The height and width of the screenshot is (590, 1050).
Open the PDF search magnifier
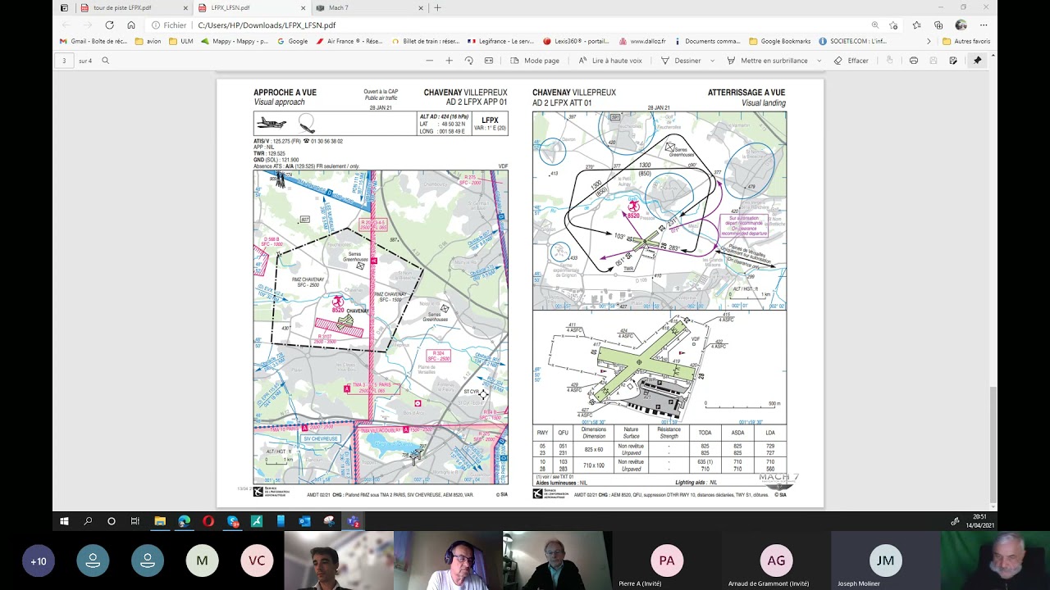click(x=105, y=61)
